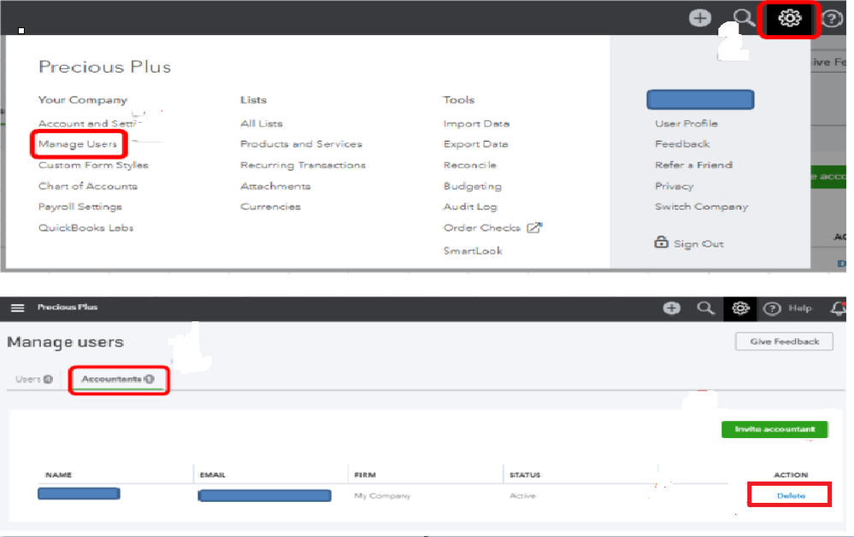Click Order Checks link
This screenshot has height=537, width=854.
click(x=481, y=228)
